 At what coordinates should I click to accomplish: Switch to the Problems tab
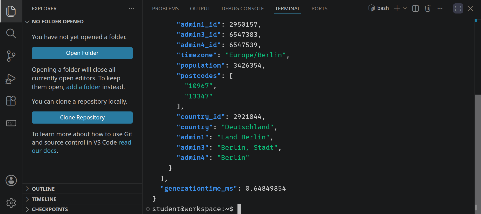165,9
